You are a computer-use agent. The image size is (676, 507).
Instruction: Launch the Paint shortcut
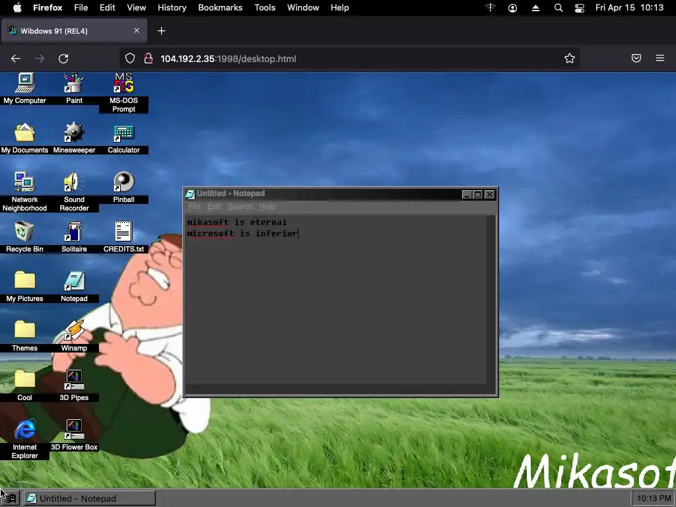tap(74, 88)
